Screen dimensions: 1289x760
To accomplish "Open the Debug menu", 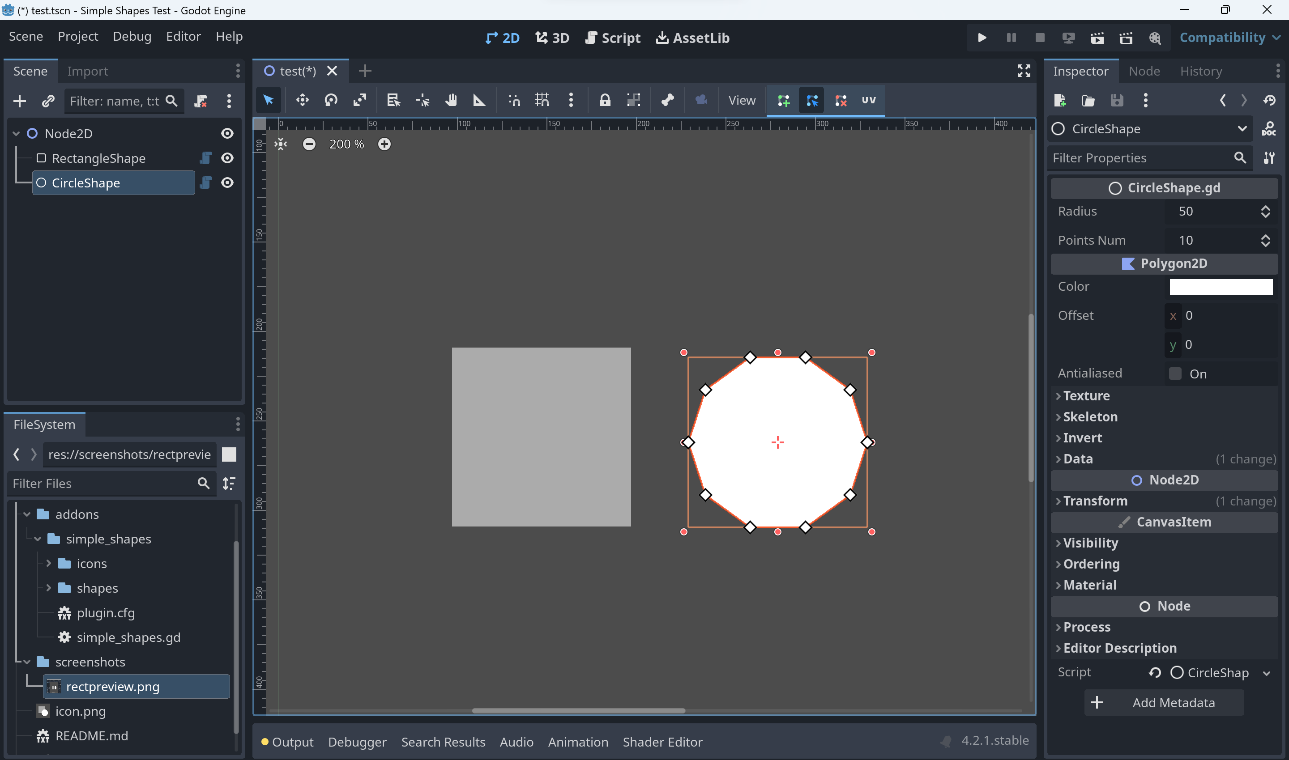I will (132, 36).
